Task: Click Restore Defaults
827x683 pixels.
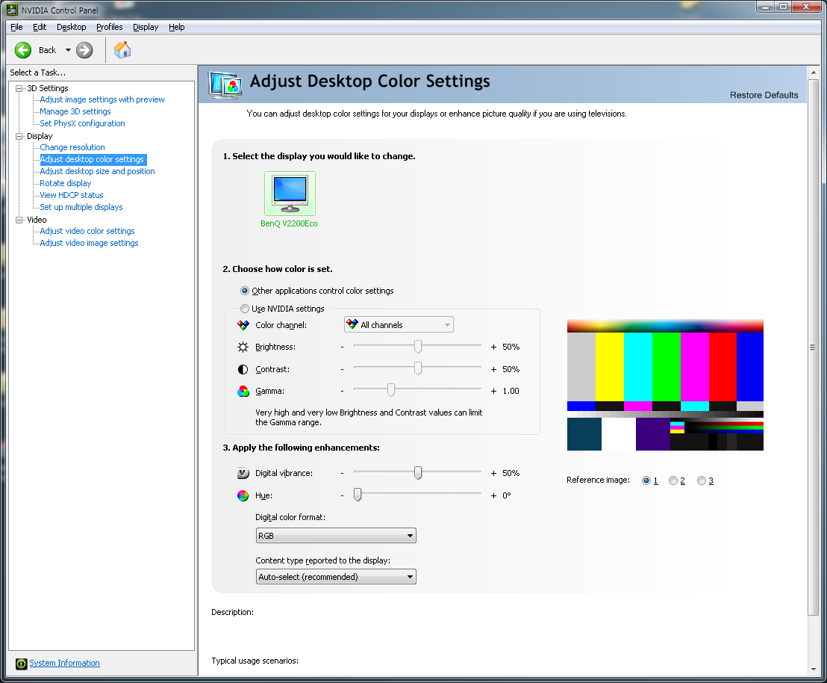Action: 764,95
